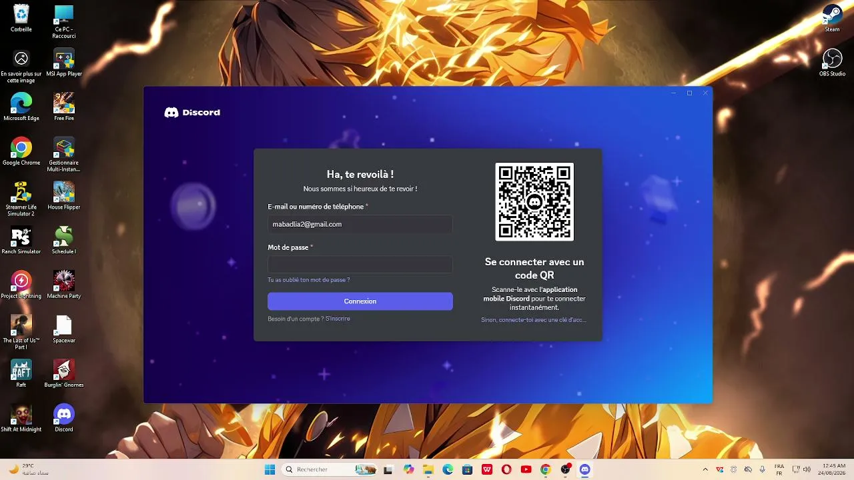The height and width of the screenshot is (480, 854).
Task: Open Task View in the taskbar
Action: coord(388,469)
